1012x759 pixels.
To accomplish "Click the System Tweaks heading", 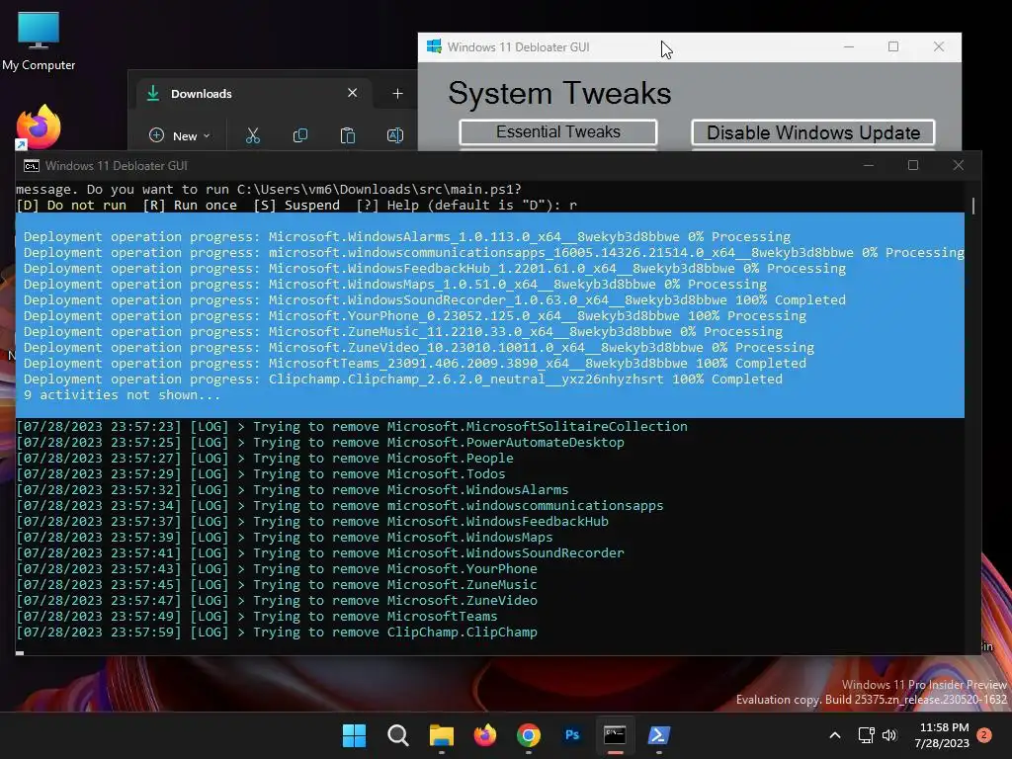I will click(x=559, y=93).
